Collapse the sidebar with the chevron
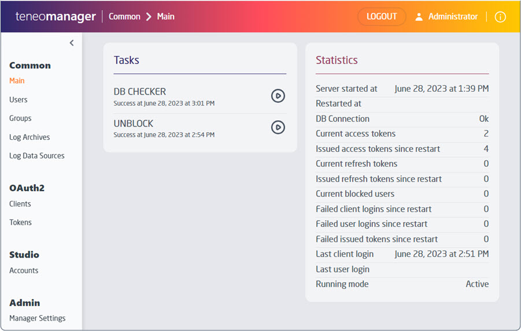Screen dimensions: 521x331 (x=72, y=43)
